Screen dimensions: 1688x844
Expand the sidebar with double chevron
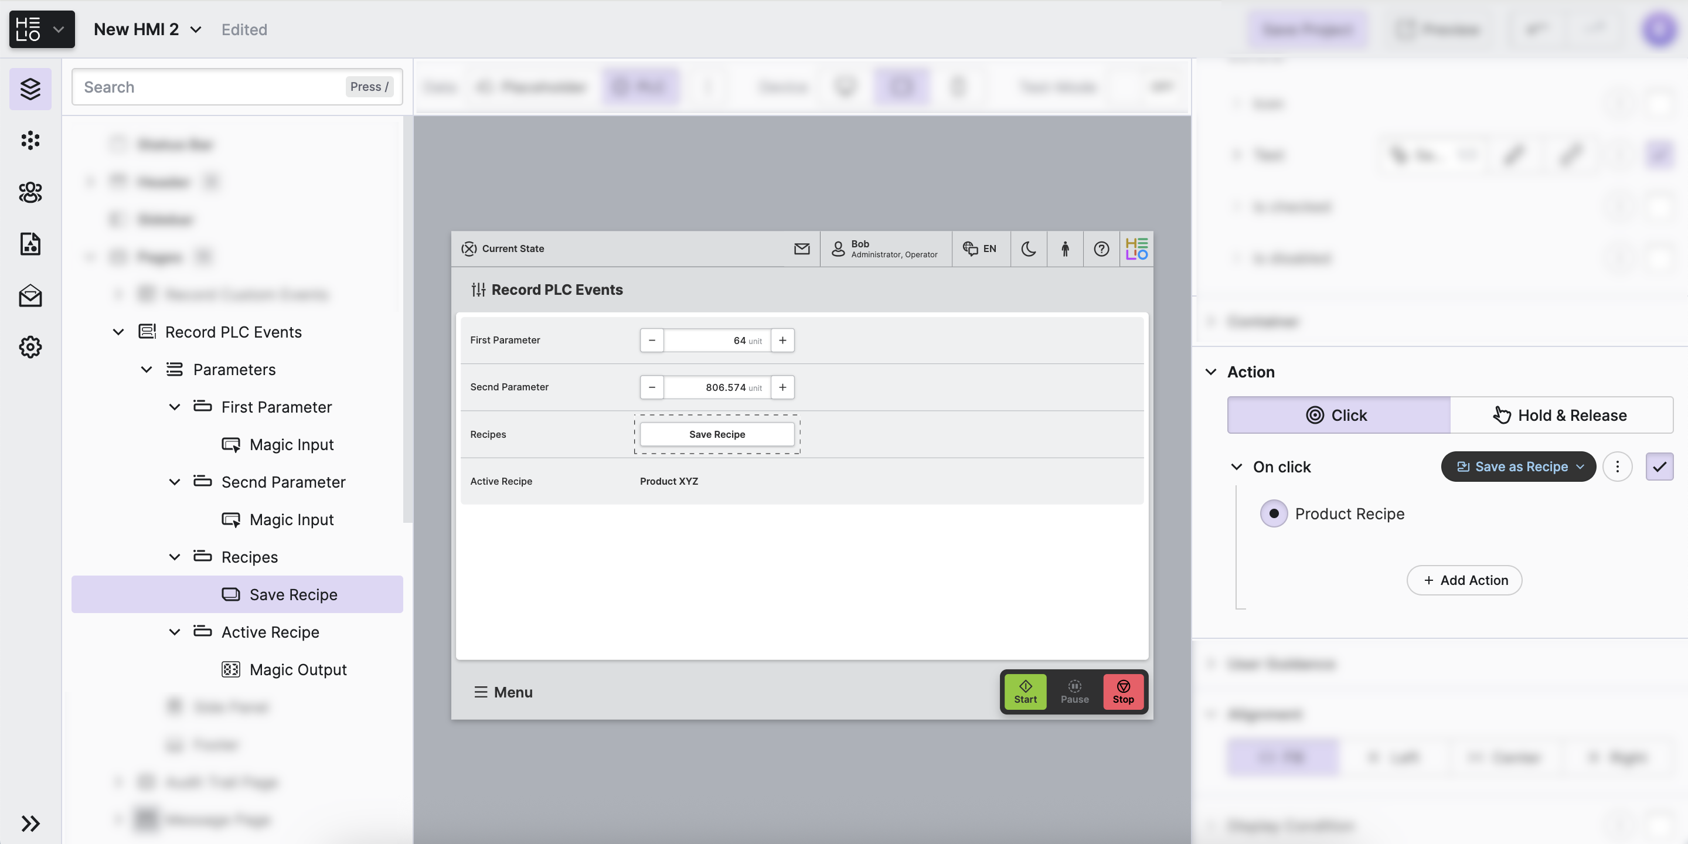[x=30, y=822]
